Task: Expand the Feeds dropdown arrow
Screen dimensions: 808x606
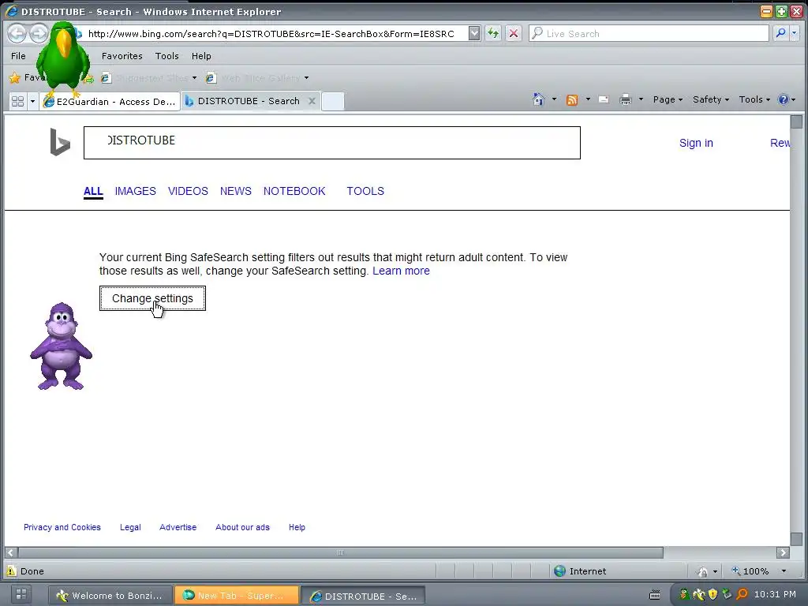Action: click(587, 99)
